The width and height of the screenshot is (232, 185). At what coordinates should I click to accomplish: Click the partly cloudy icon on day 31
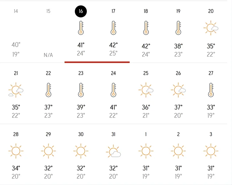113,152
